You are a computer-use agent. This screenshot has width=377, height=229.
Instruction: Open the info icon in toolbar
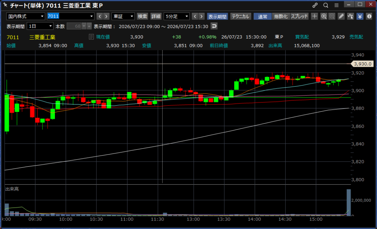pos(369,16)
